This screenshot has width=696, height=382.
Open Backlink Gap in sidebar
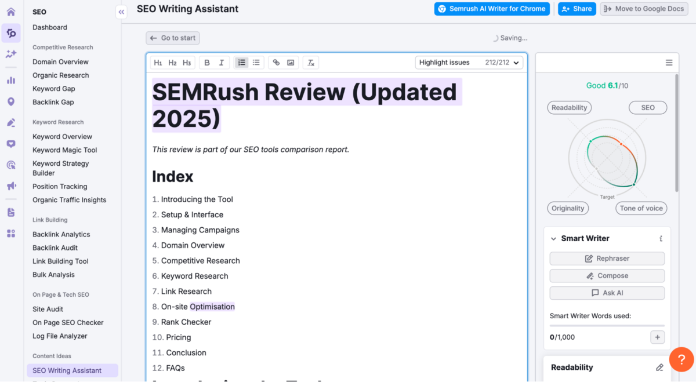click(x=53, y=102)
